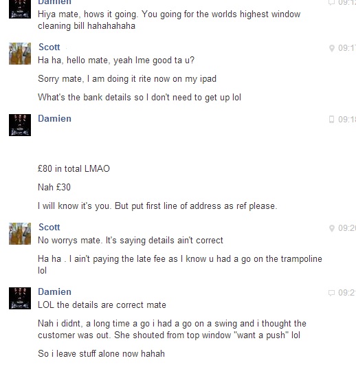Open Scott's name link above 'No worrys mate'
Screen dimensions: 356x365
pyautogui.click(x=49, y=228)
